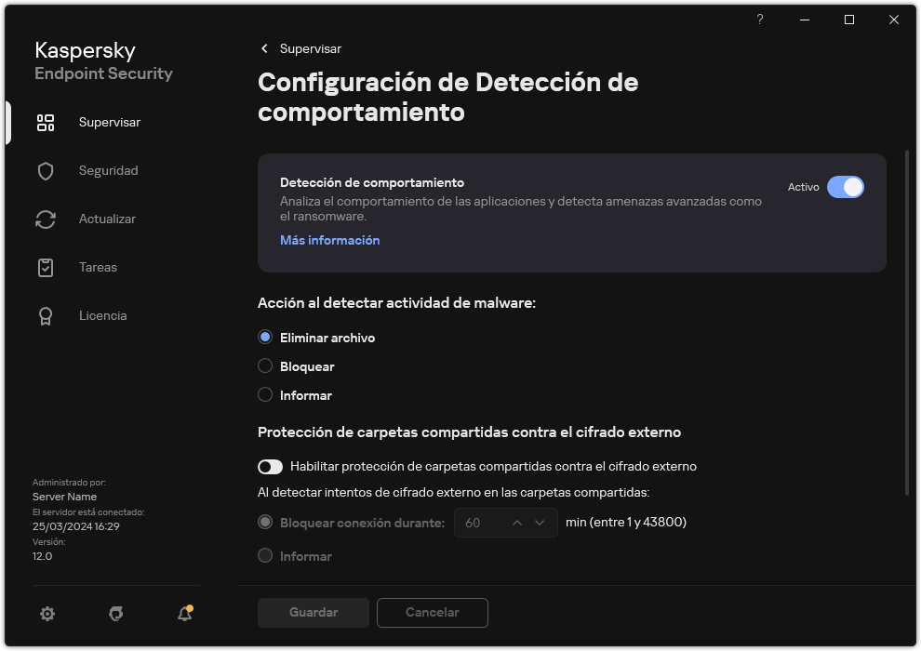Decrease minutes with the down stepper
The image size is (921, 651).
tap(538, 523)
